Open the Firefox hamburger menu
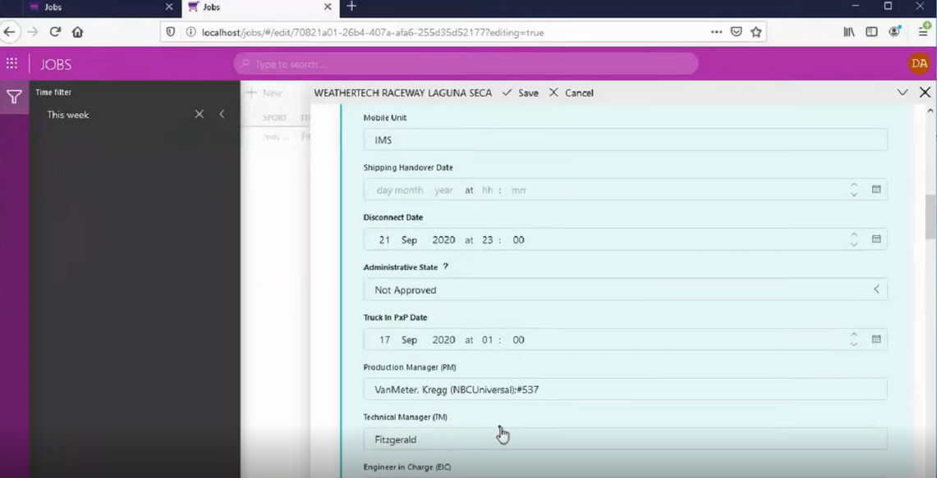The height and width of the screenshot is (478, 937). pyautogui.click(x=923, y=32)
